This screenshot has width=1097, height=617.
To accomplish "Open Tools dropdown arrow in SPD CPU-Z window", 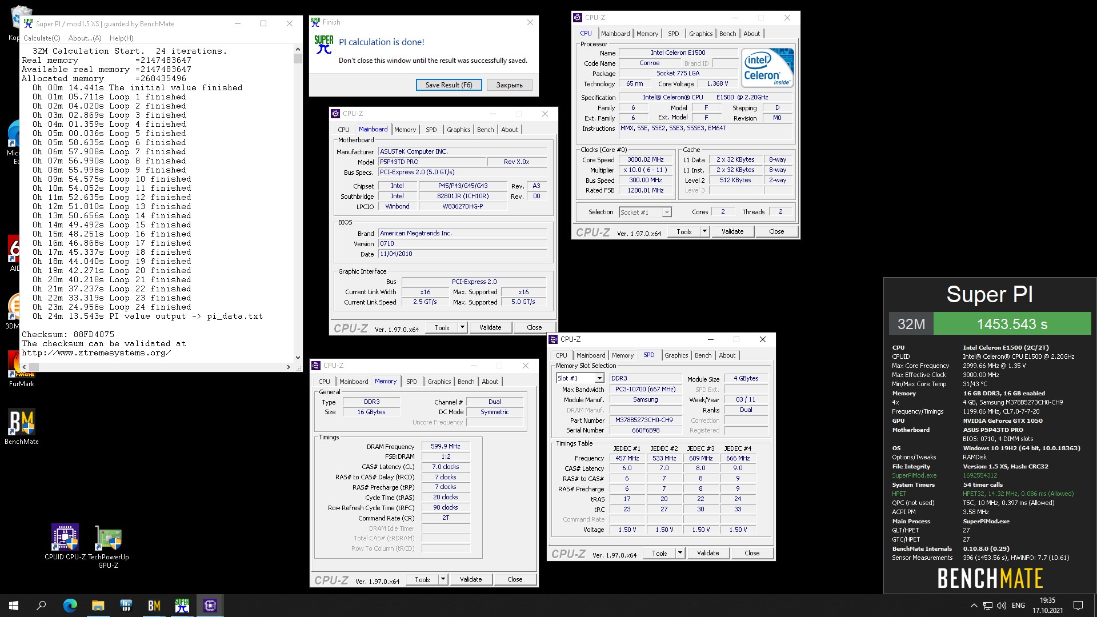I will pyautogui.click(x=680, y=553).
